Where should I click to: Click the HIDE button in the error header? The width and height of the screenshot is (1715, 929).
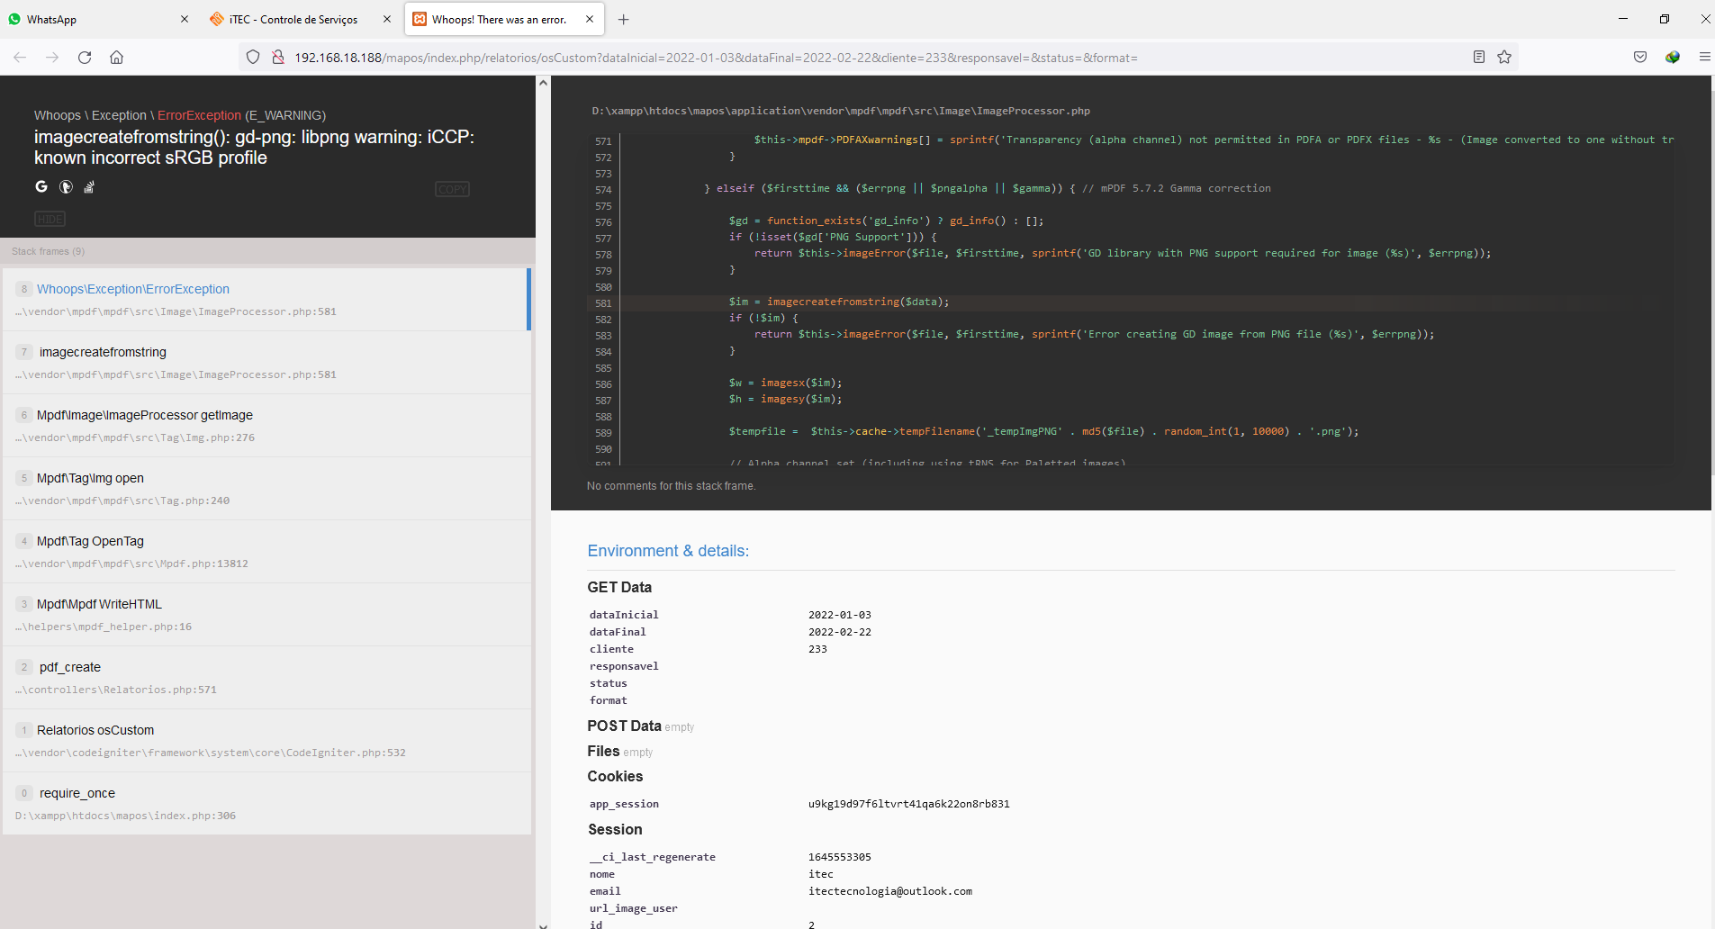pos(50,219)
